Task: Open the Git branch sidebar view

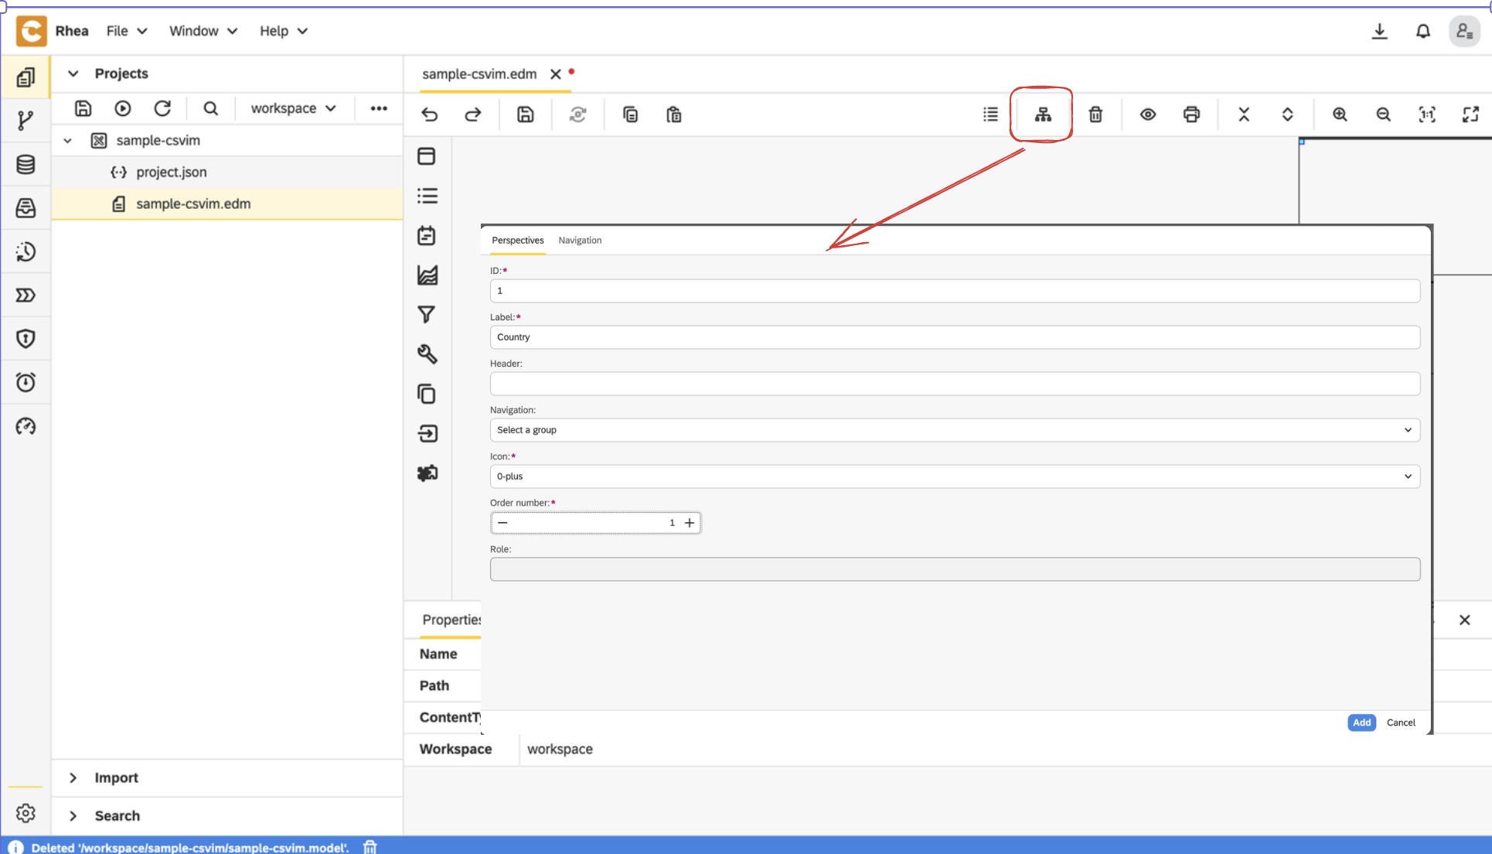Action: pos(26,120)
